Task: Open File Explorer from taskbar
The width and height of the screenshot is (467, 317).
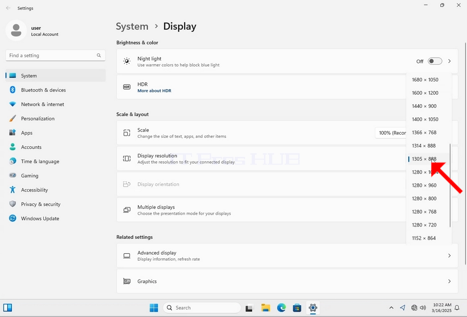Action: point(265,308)
